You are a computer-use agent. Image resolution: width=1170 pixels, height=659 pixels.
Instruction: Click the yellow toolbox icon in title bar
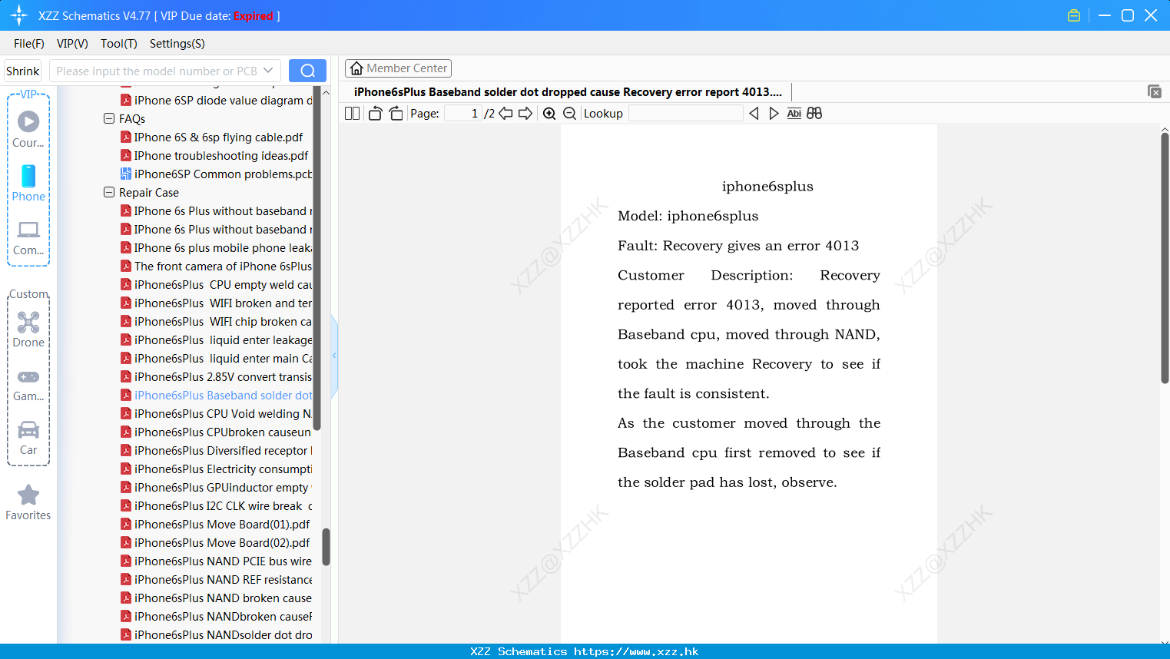(1074, 15)
